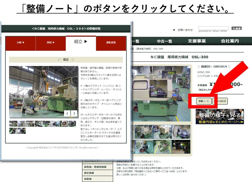Select right product thumbnail in upper gallery row

click(x=181, y=132)
